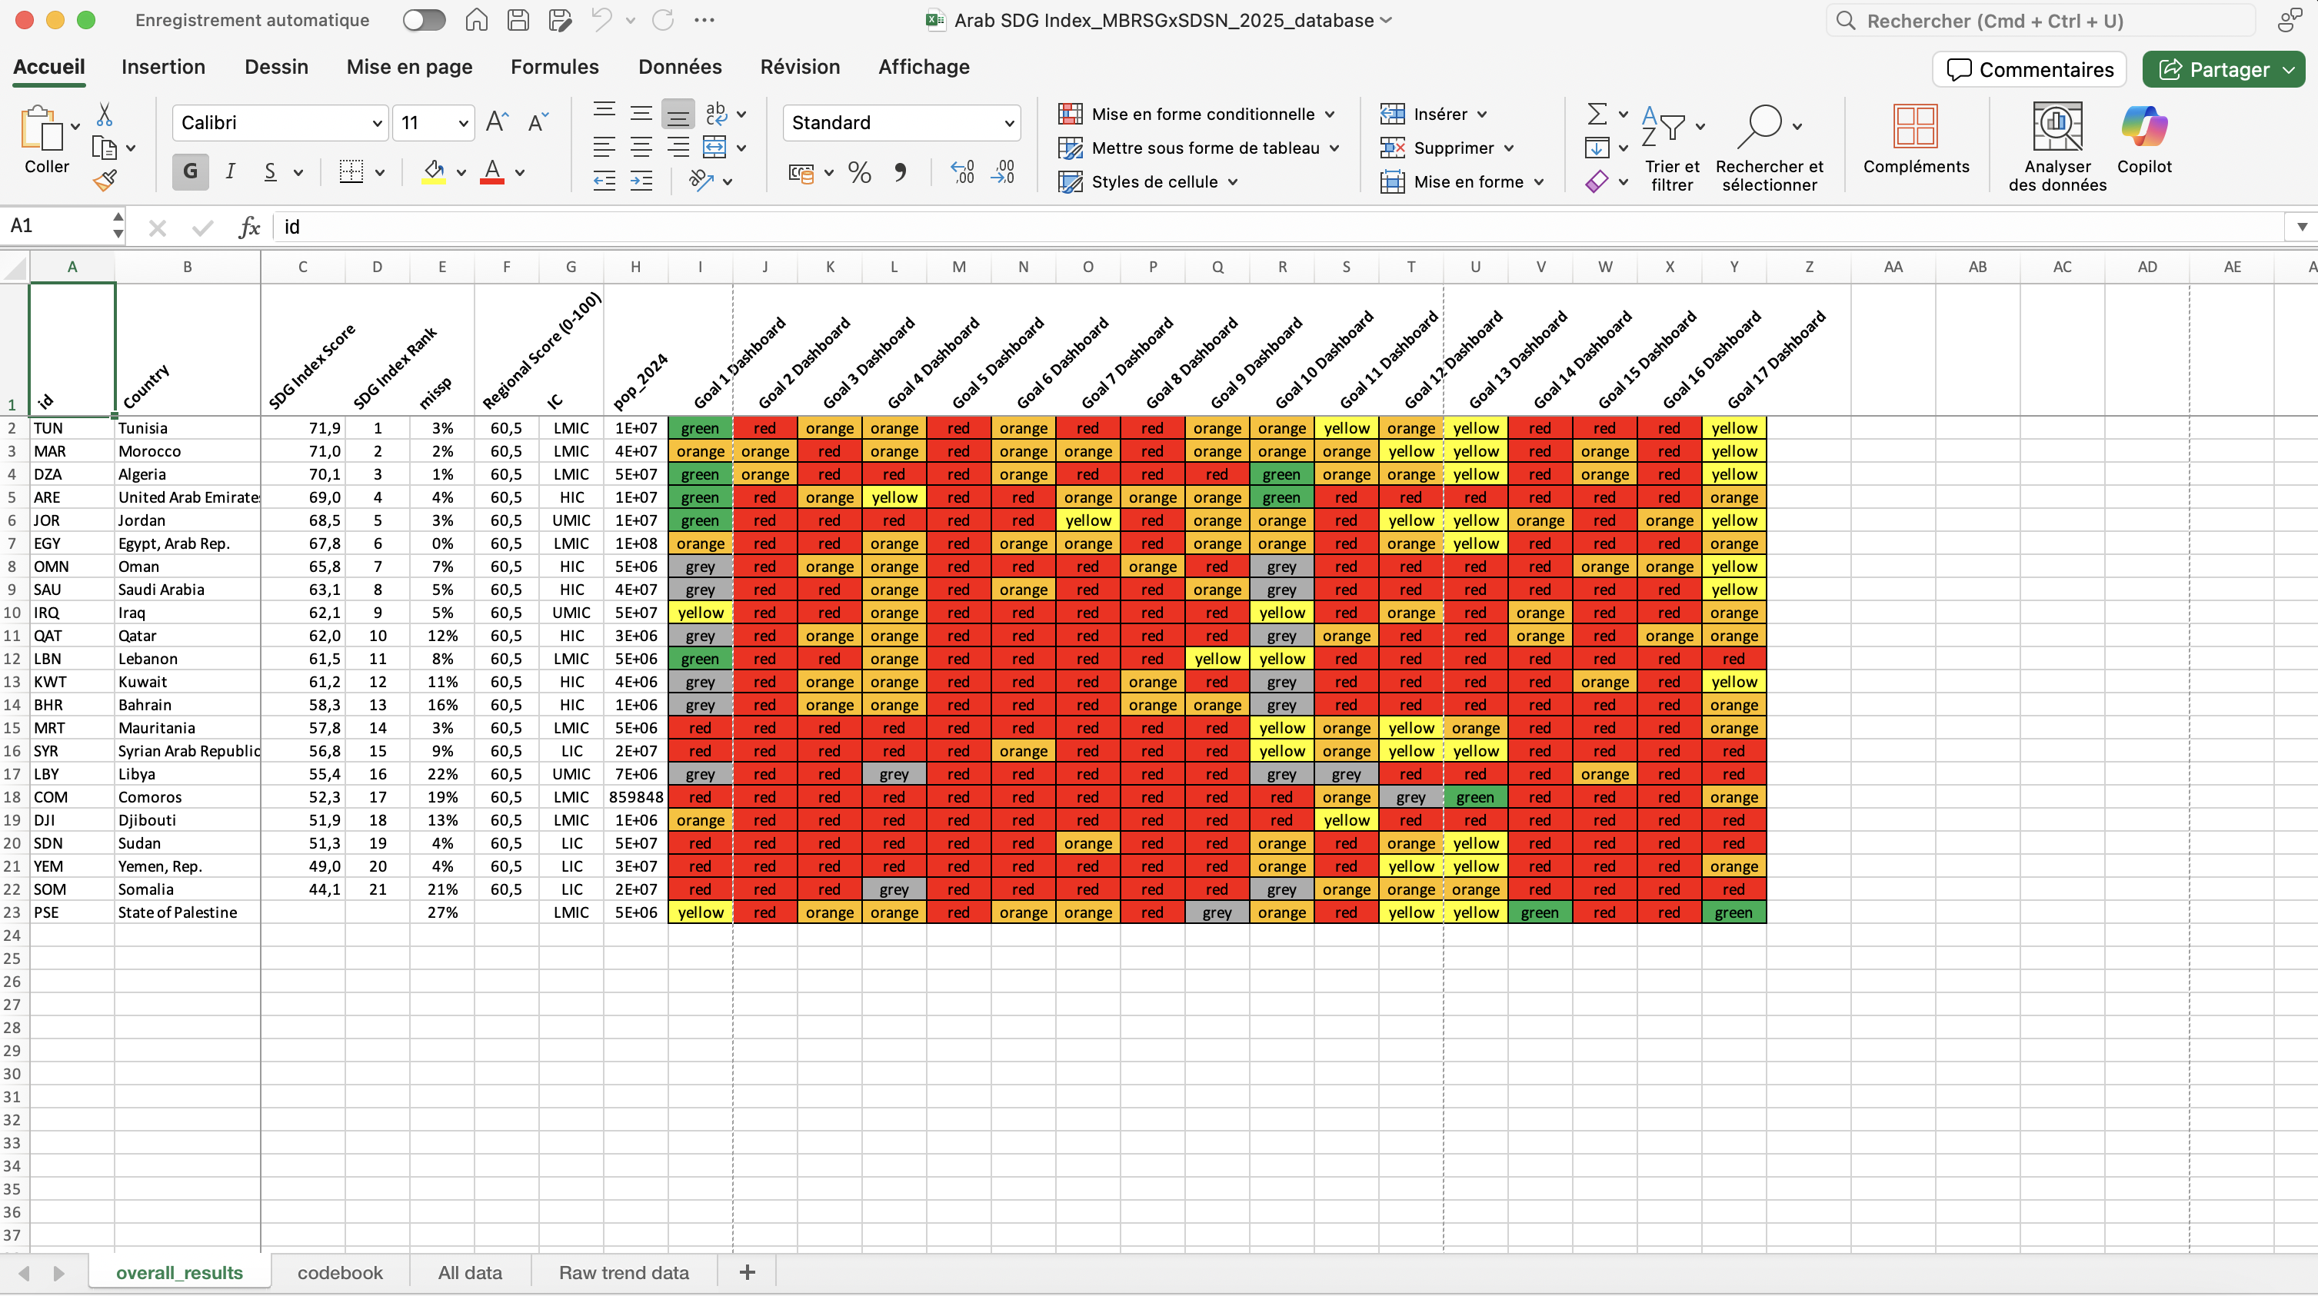Click the Format Painter brush icon
2318x1296 pixels.
pyautogui.click(x=105, y=181)
